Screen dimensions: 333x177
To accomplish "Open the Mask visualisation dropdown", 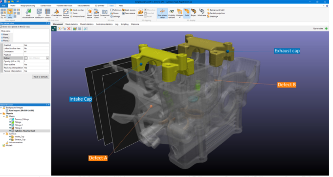I will [28, 13].
